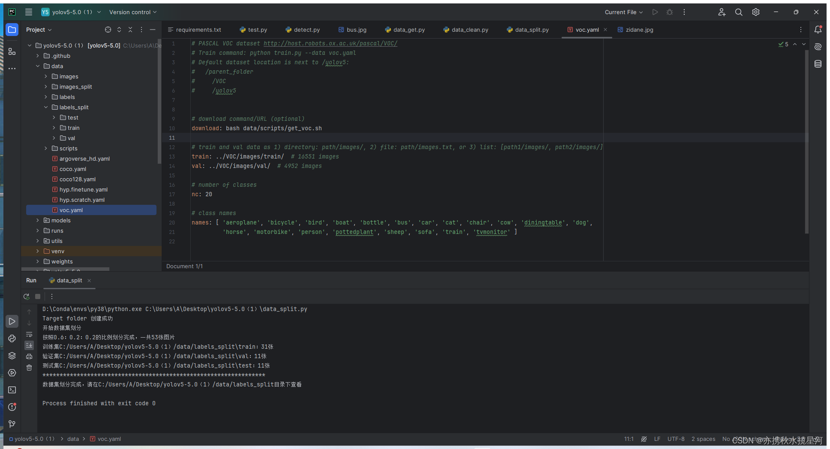Open the AI Assistant spiral icon

click(x=818, y=47)
